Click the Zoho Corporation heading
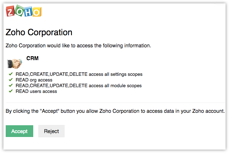Screen dimensions: 229x153 click(39, 33)
